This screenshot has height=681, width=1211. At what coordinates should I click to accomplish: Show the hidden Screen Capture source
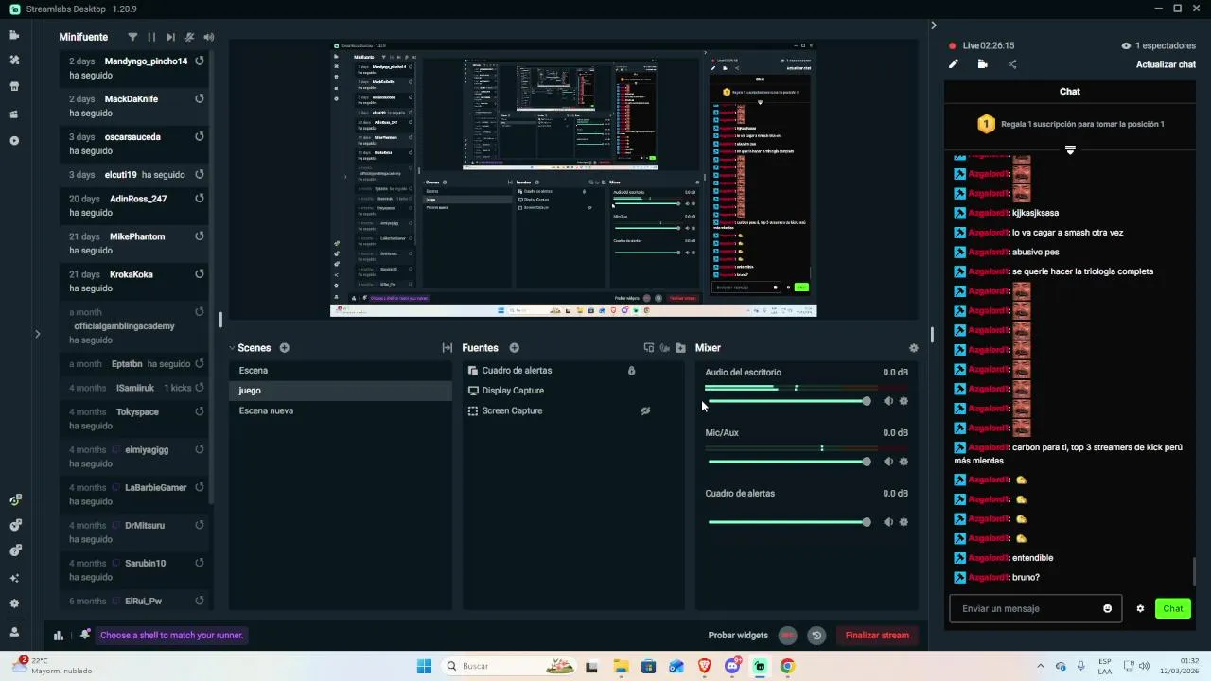[645, 410]
